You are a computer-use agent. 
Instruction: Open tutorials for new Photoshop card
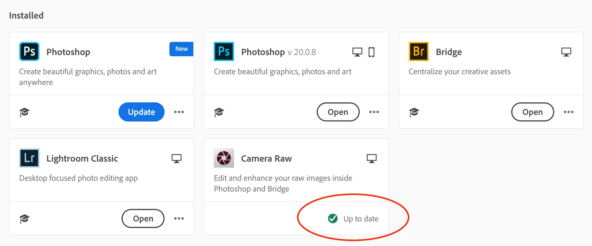[x=25, y=112]
